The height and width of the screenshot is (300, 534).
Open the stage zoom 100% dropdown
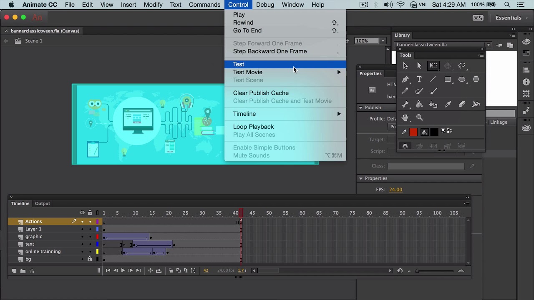[383, 41]
